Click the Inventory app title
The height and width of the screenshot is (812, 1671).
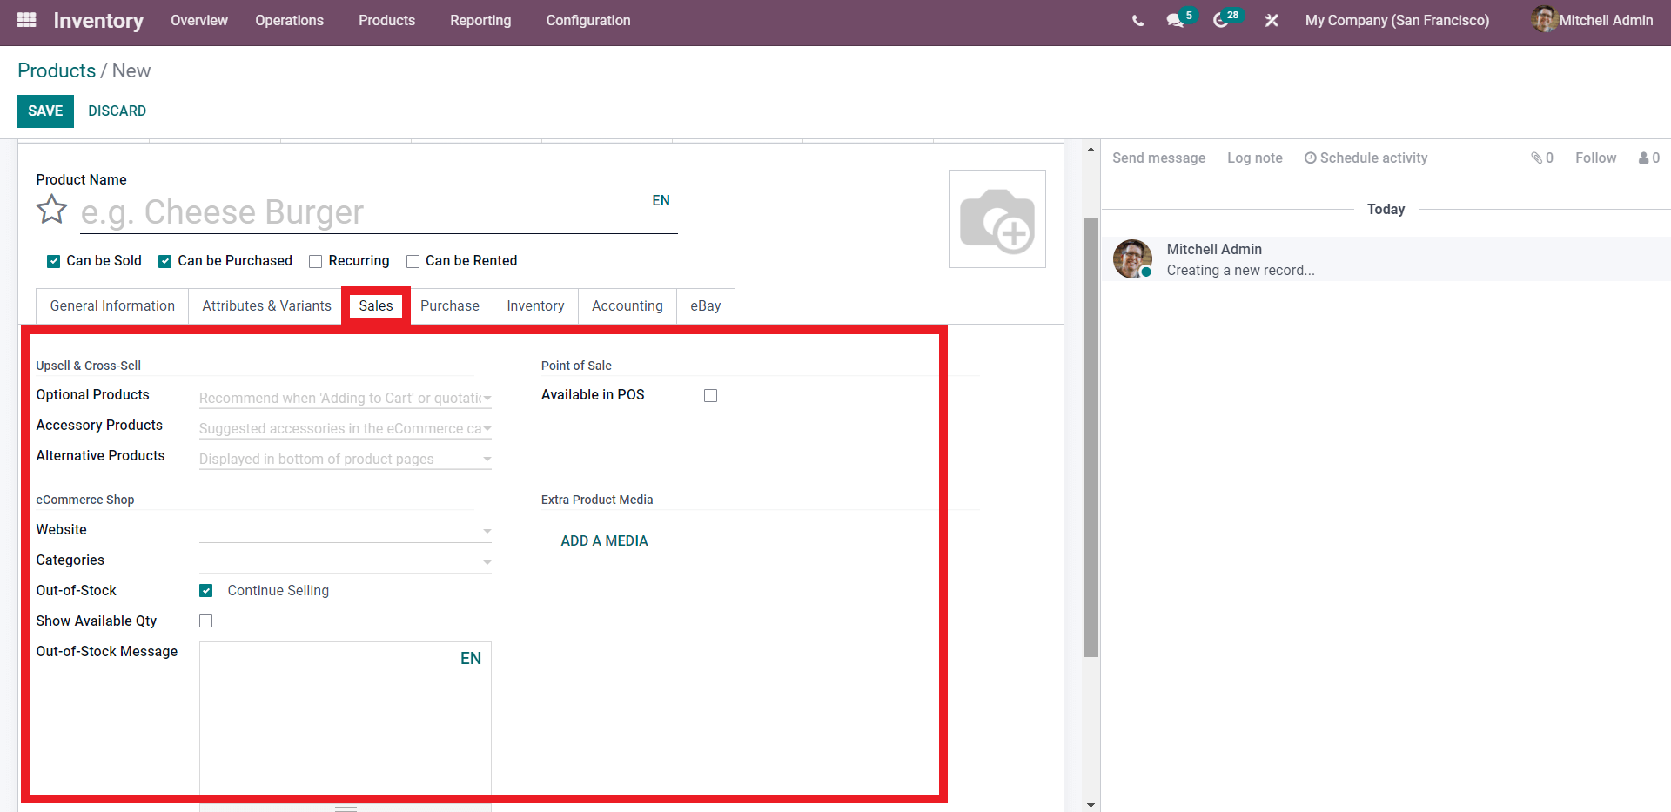(98, 20)
